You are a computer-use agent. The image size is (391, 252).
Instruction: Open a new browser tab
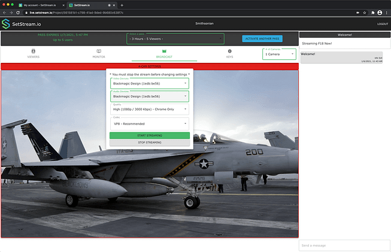(122, 5)
